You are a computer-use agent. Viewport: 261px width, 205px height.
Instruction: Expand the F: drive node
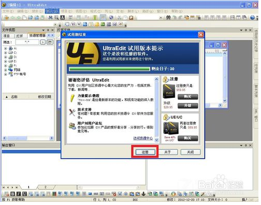pyautogui.click(x=6, y=65)
